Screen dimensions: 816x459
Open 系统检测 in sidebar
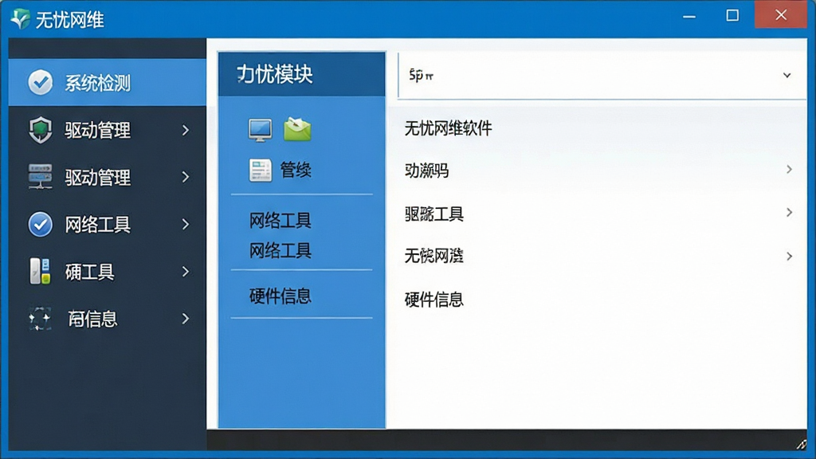click(x=108, y=82)
